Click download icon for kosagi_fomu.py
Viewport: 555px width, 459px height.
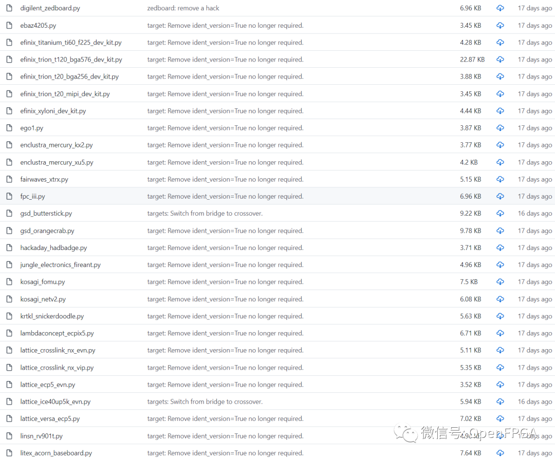(500, 282)
